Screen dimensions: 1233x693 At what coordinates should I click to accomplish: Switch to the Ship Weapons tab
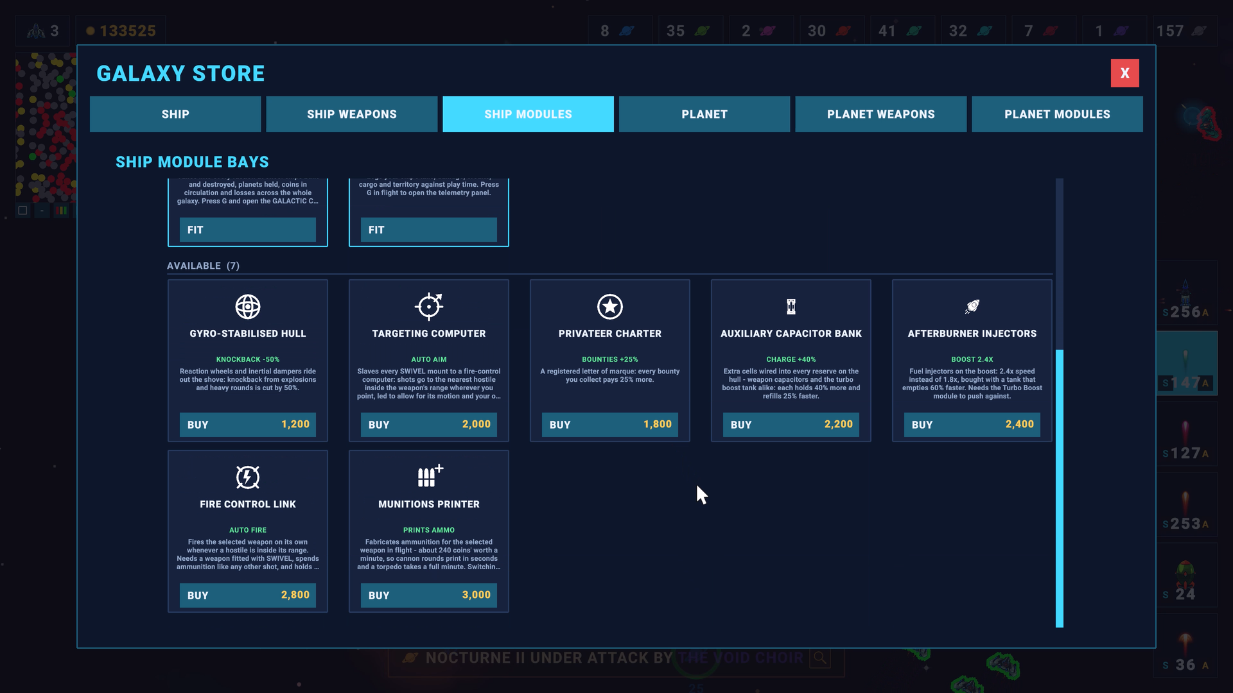pyautogui.click(x=352, y=114)
